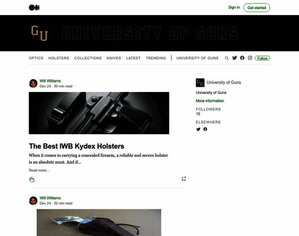Image resolution: width=299 pixels, height=236 pixels.
Task: Click the FOLLOWERS heading in sidebar
Action: coord(208,109)
